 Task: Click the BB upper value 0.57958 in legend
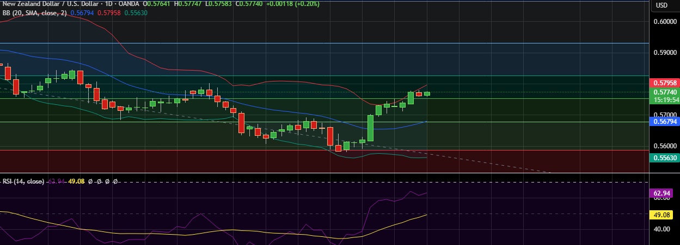pos(109,12)
